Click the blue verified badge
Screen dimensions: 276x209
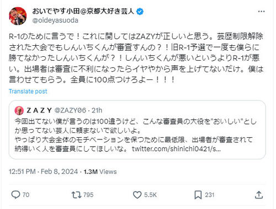pyautogui.click(x=140, y=12)
